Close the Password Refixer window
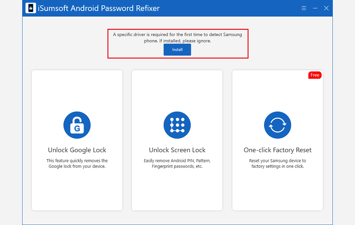 pyautogui.click(x=326, y=8)
